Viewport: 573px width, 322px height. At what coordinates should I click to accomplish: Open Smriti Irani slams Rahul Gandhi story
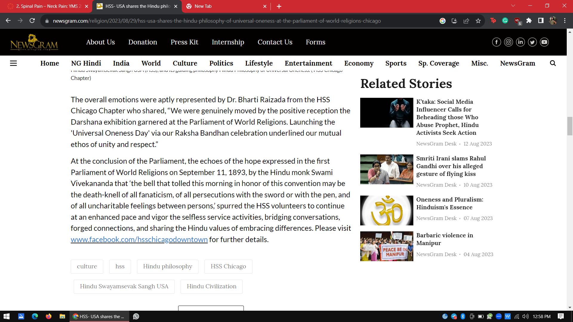[x=451, y=166]
